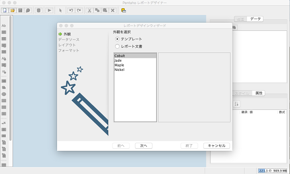Screen dimensions: 290x174
Task: Cut selection with the scissors icon
Action: pos(89,10)
